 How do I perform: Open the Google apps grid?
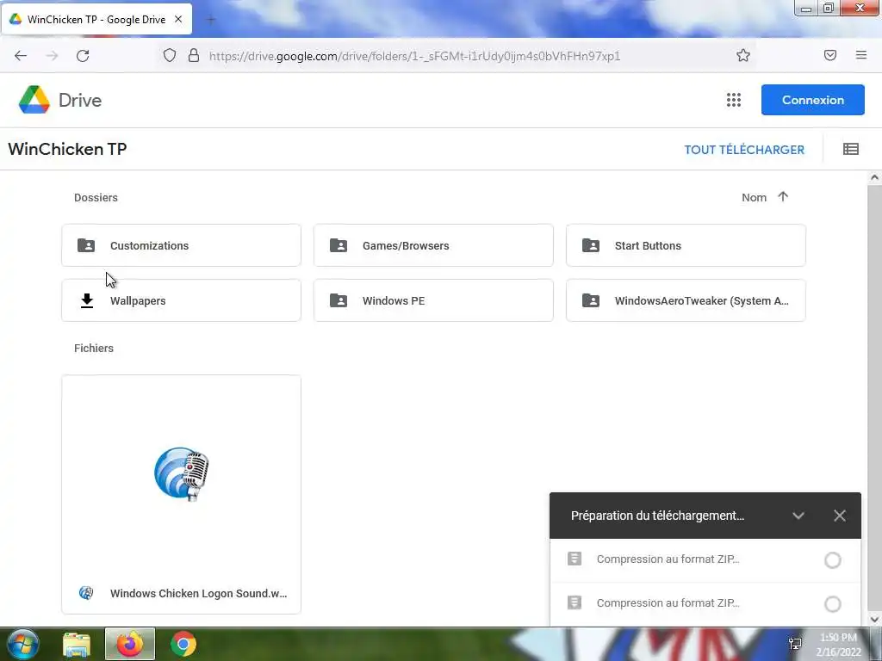pyautogui.click(x=734, y=100)
